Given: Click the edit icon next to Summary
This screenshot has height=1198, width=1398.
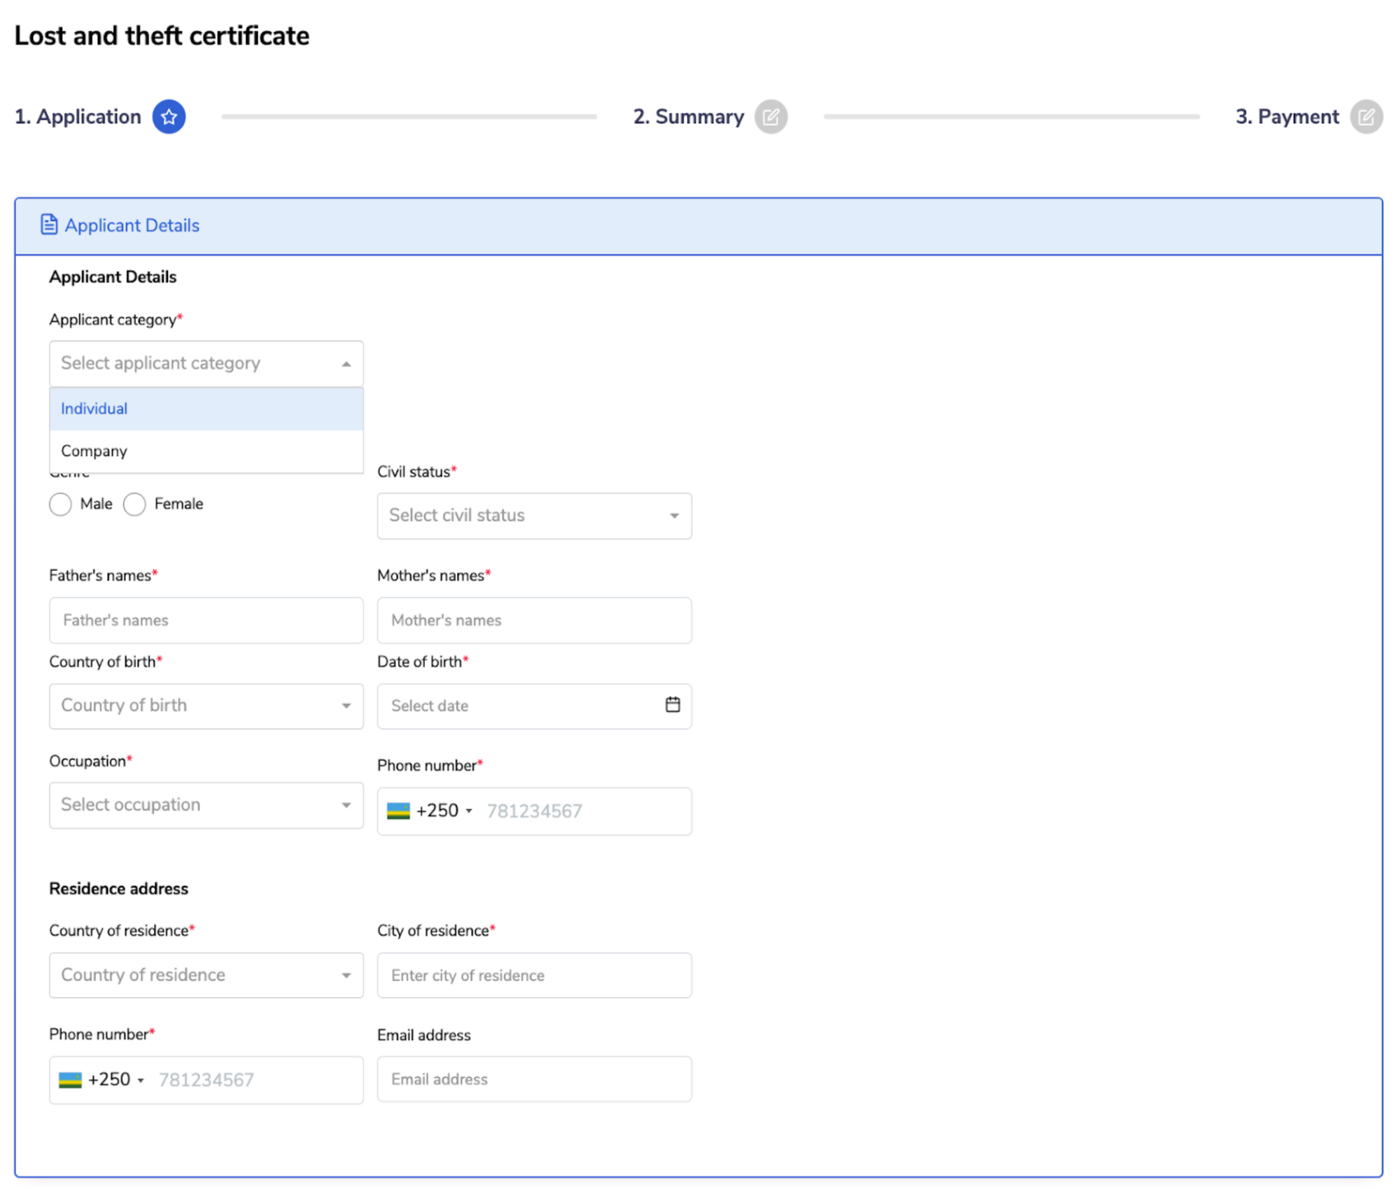Looking at the screenshot, I should point(770,117).
